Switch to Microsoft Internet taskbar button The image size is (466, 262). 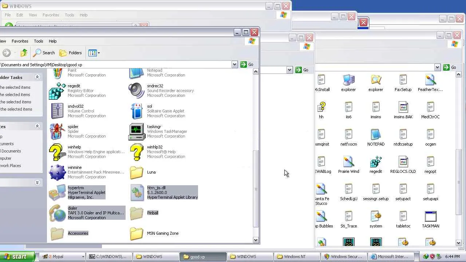pyautogui.click(x=391, y=257)
